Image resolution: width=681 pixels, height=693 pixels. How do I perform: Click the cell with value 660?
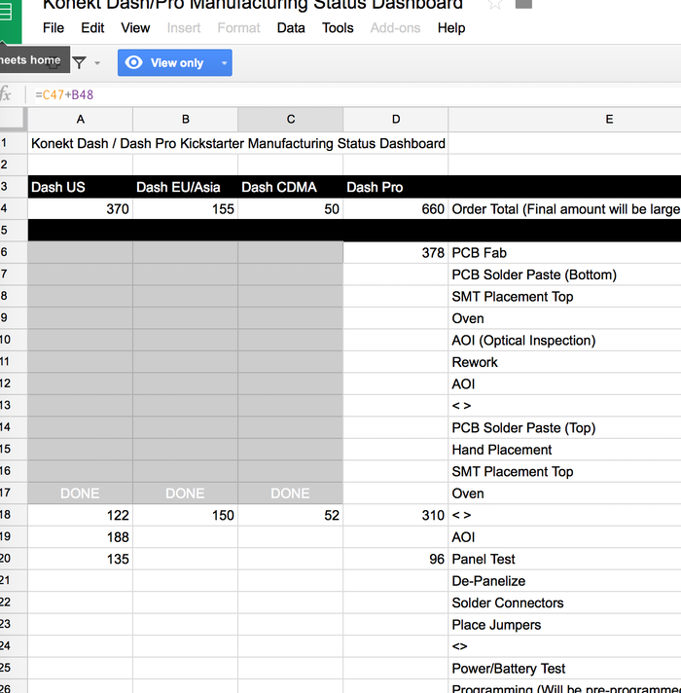coord(396,208)
